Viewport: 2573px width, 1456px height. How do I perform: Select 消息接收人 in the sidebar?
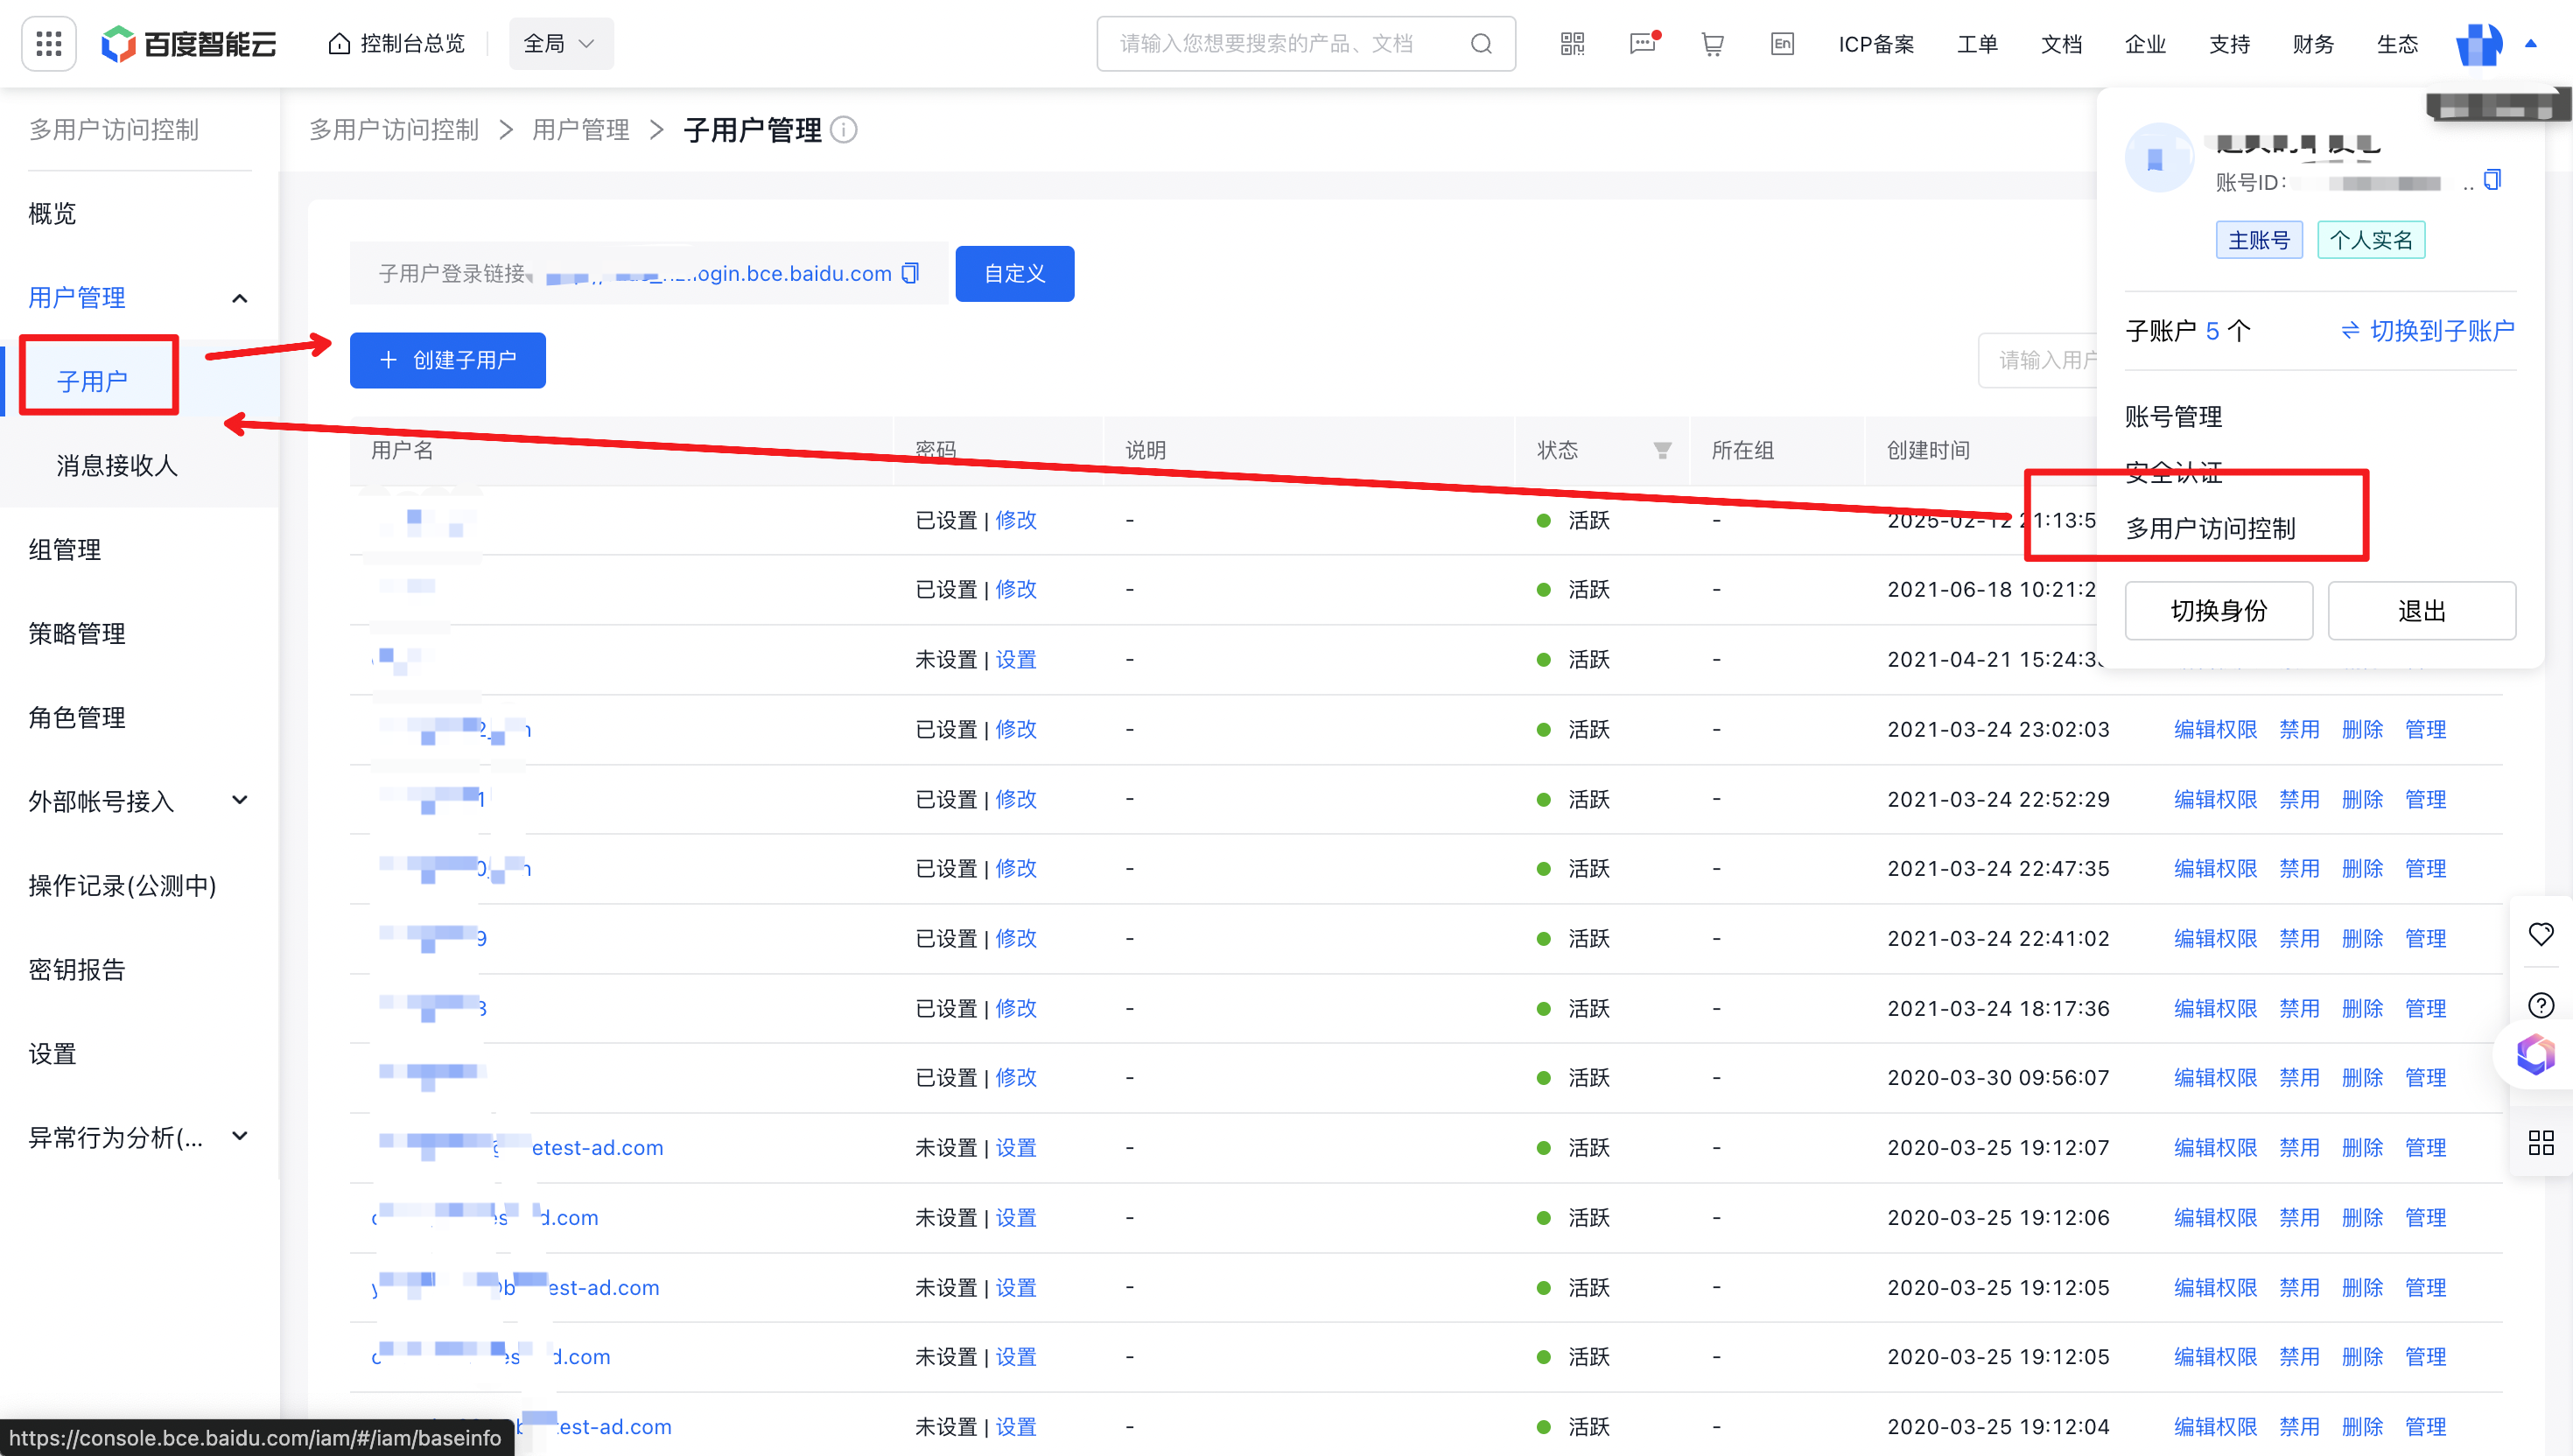tap(117, 465)
